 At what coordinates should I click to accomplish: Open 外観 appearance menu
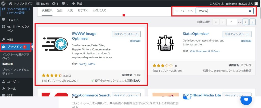pos(7,40)
